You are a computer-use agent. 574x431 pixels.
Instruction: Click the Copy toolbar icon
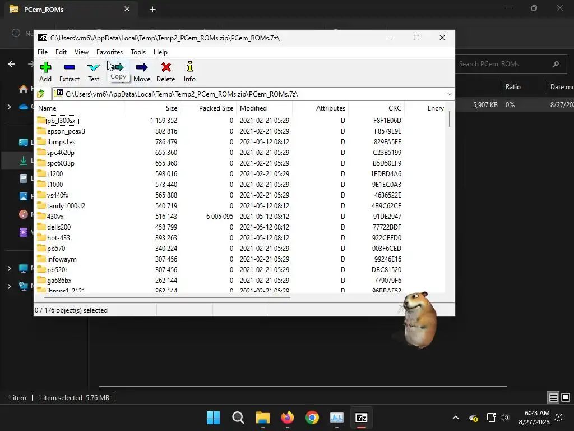coord(118,67)
